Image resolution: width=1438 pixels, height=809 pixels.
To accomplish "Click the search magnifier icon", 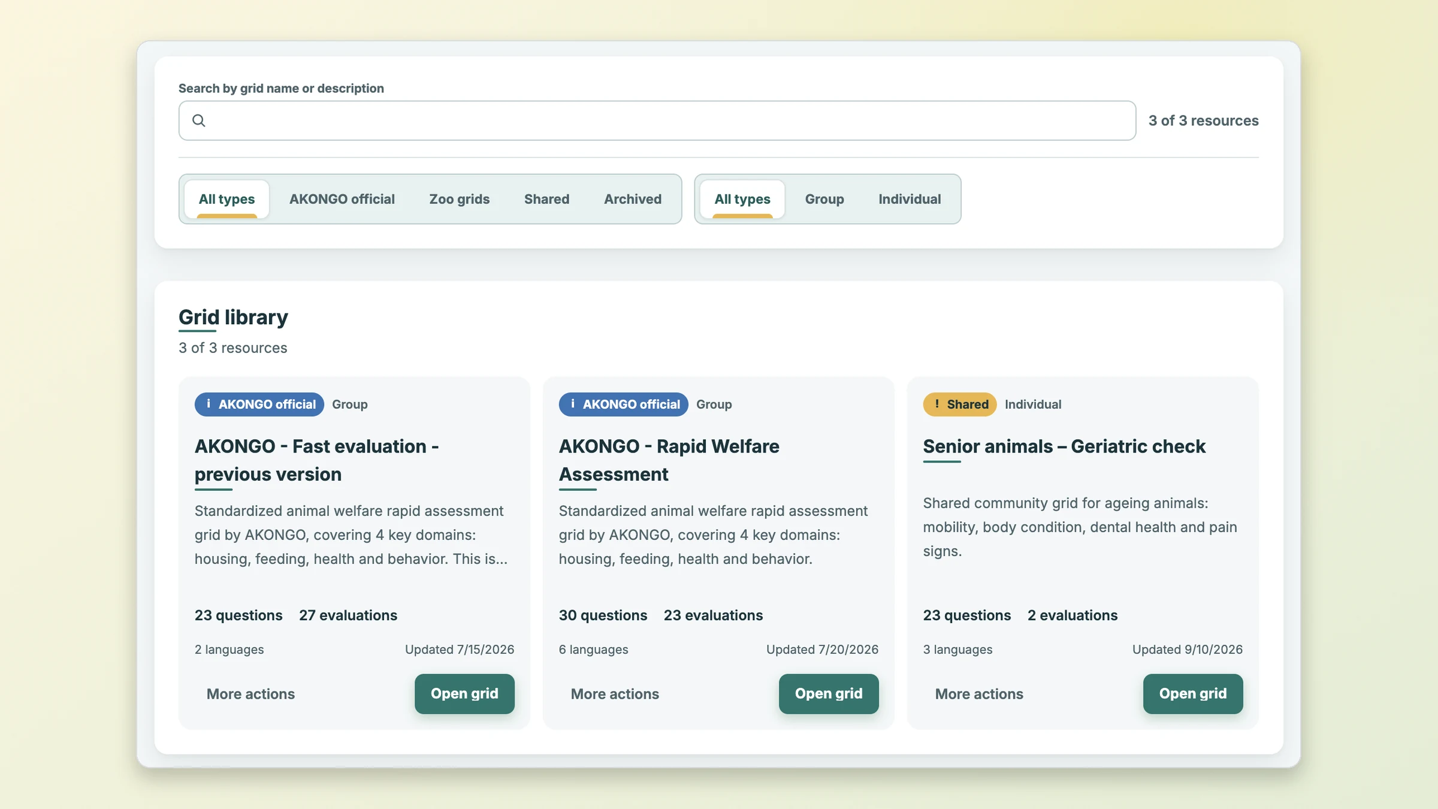I will 199,120.
